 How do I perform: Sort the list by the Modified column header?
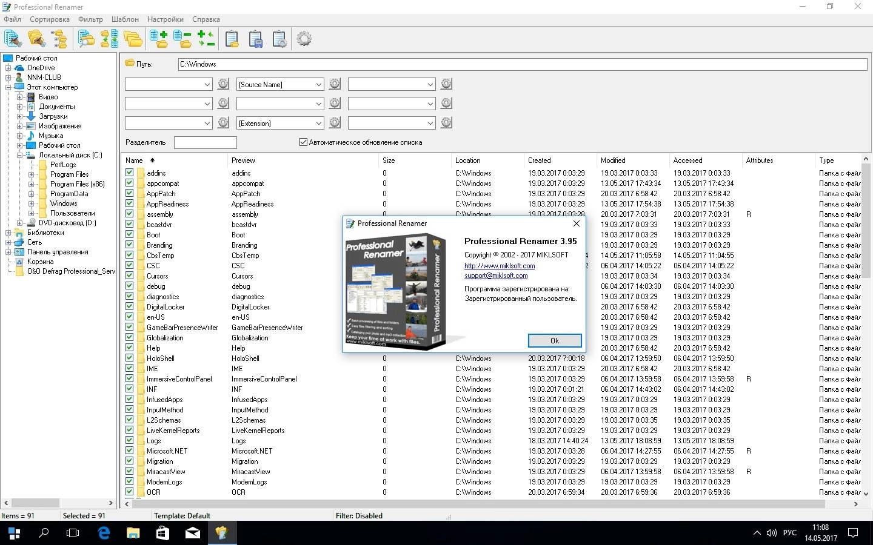pyautogui.click(x=632, y=160)
